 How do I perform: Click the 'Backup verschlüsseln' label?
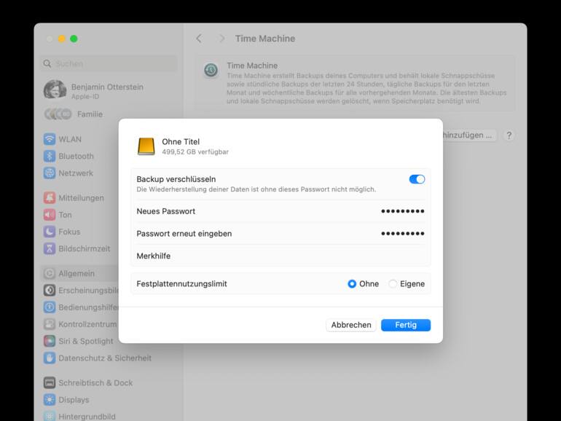(176, 179)
